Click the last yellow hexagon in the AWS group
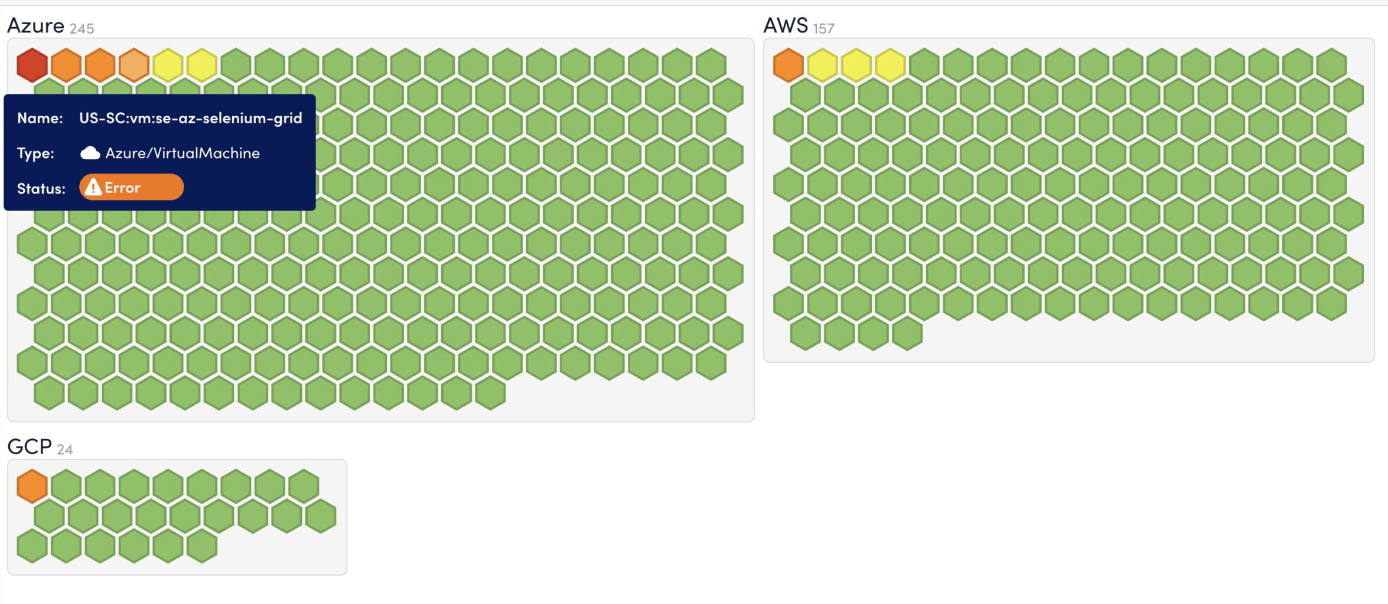Screen dimensions: 1388x604 click(x=890, y=65)
